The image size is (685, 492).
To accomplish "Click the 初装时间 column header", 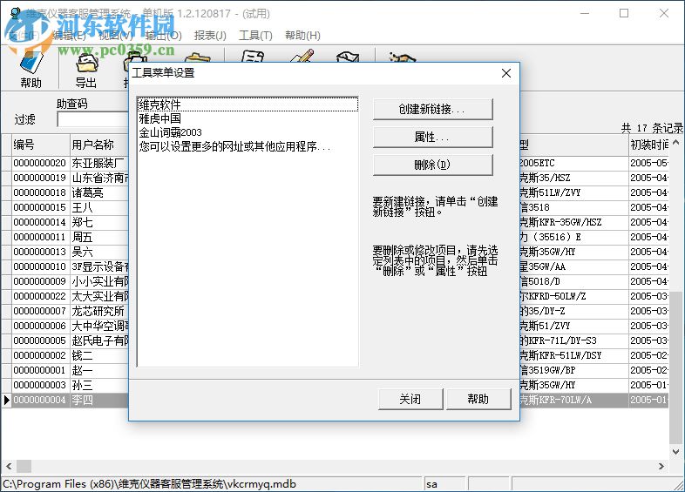I will (x=649, y=145).
